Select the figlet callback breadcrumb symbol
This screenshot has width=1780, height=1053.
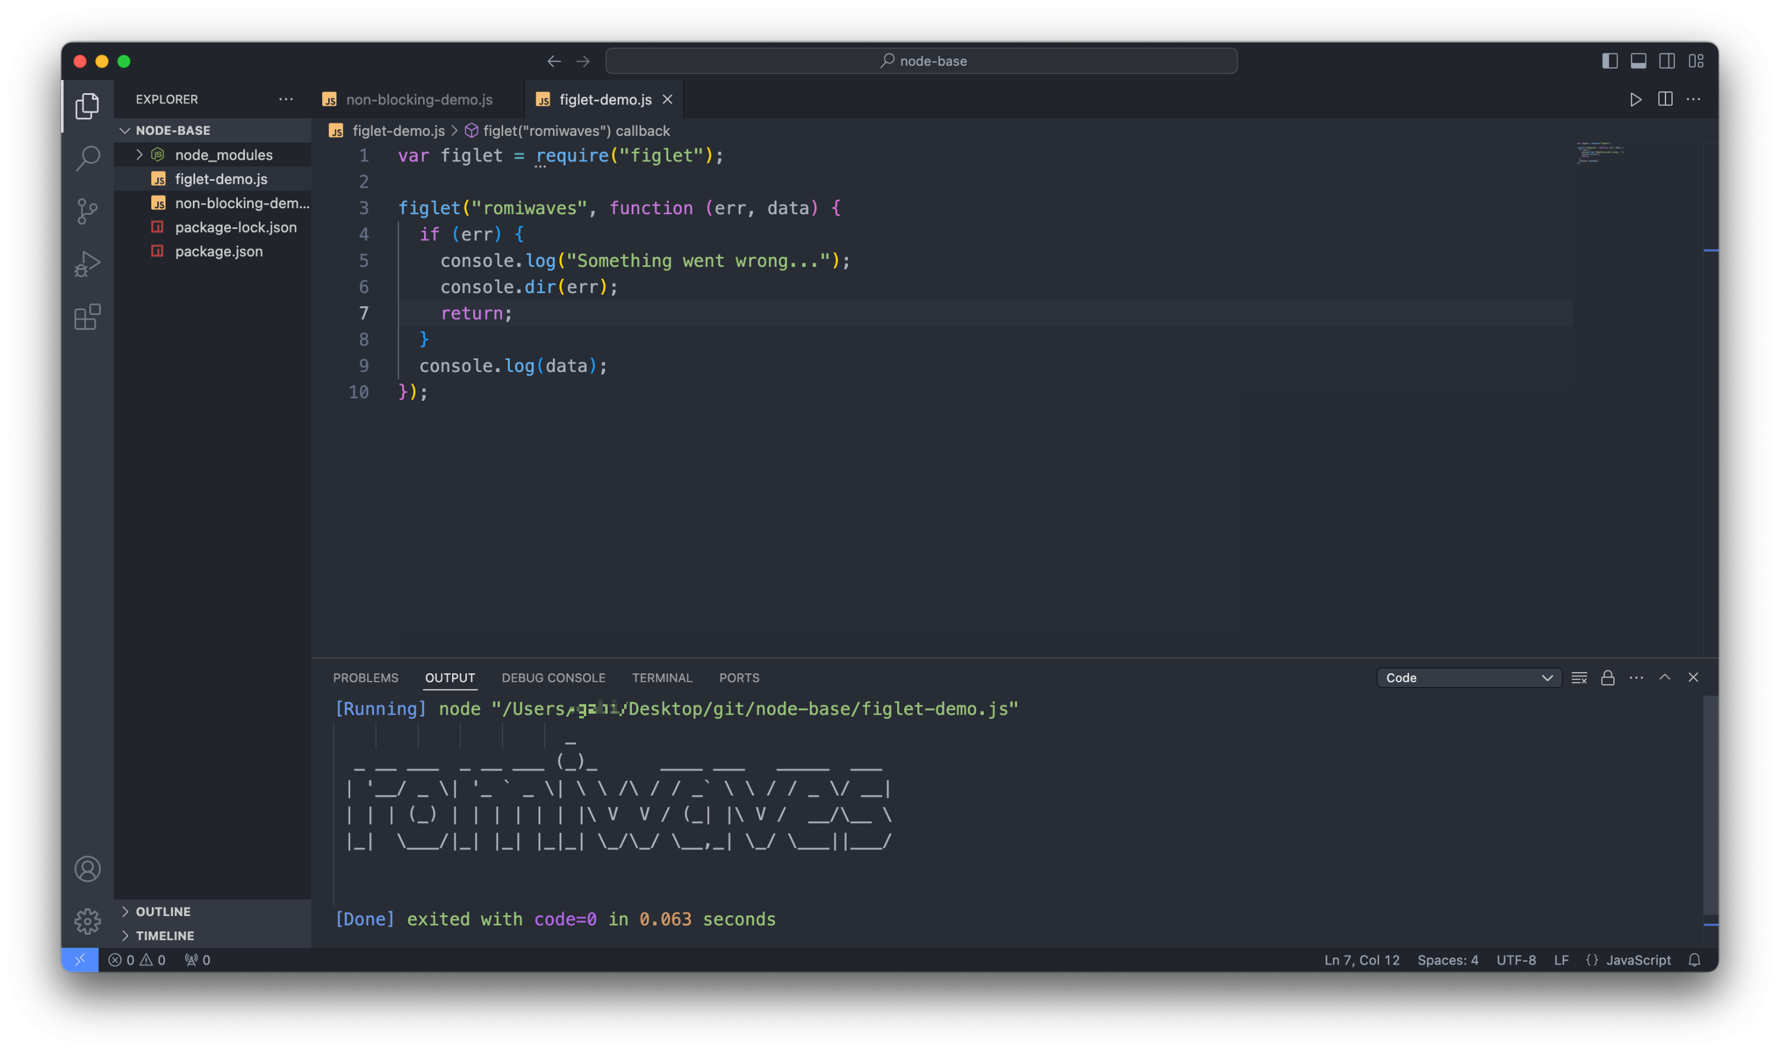coord(567,131)
